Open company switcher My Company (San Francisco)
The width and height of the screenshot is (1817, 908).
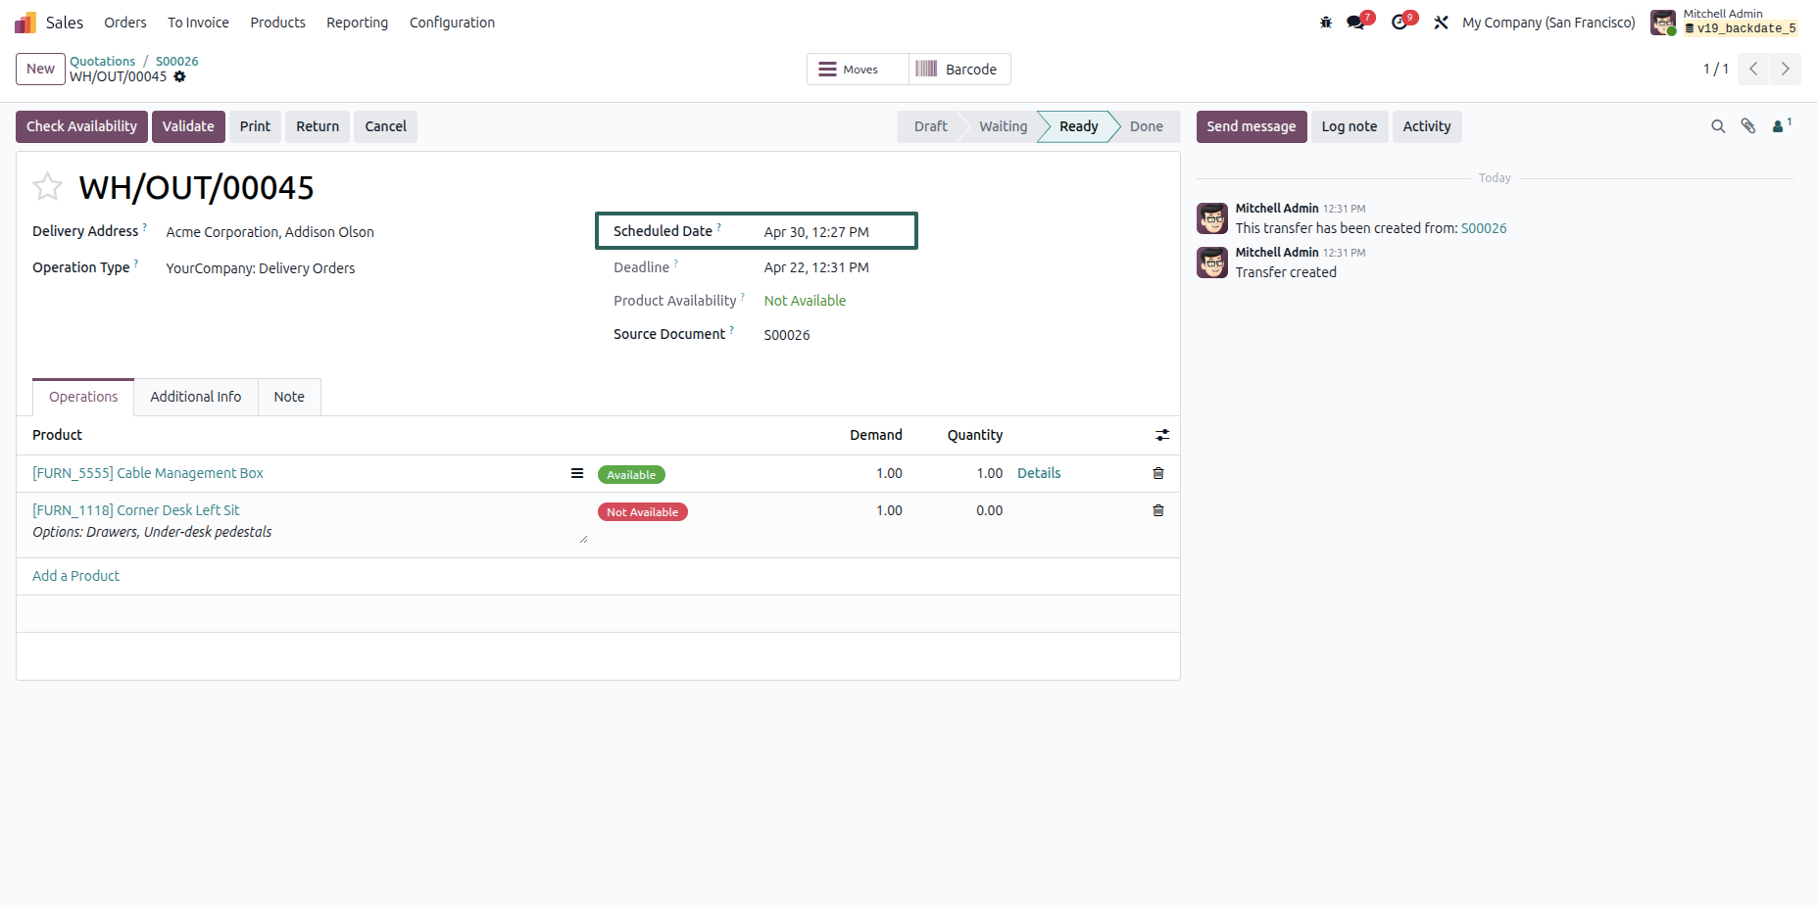click(x=1548, y=23)
